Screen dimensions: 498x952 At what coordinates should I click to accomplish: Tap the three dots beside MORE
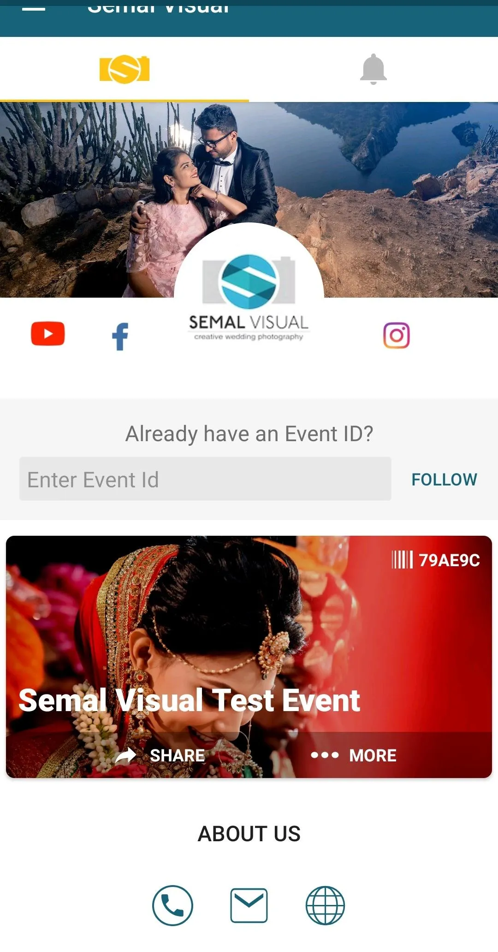click(x=325, y=755)
